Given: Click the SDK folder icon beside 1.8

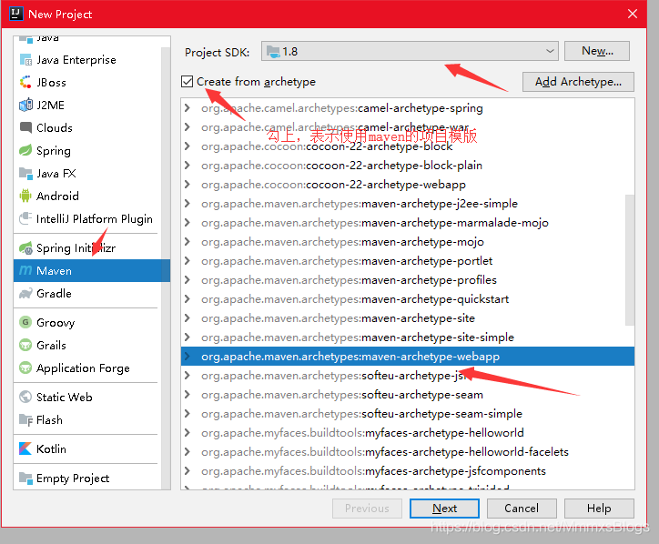Looking at the screenshot, I should coord(274,52).
